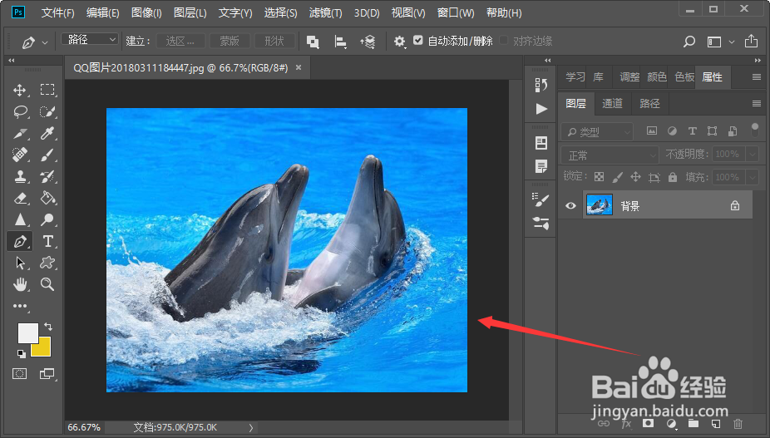770x438 pixels.
Task: Change the screen mode
Action: tap(47, 374)
